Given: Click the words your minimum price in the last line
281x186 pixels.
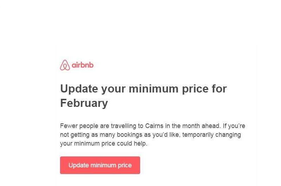Looking at the screenshot, I should click(x=87, y=144).
